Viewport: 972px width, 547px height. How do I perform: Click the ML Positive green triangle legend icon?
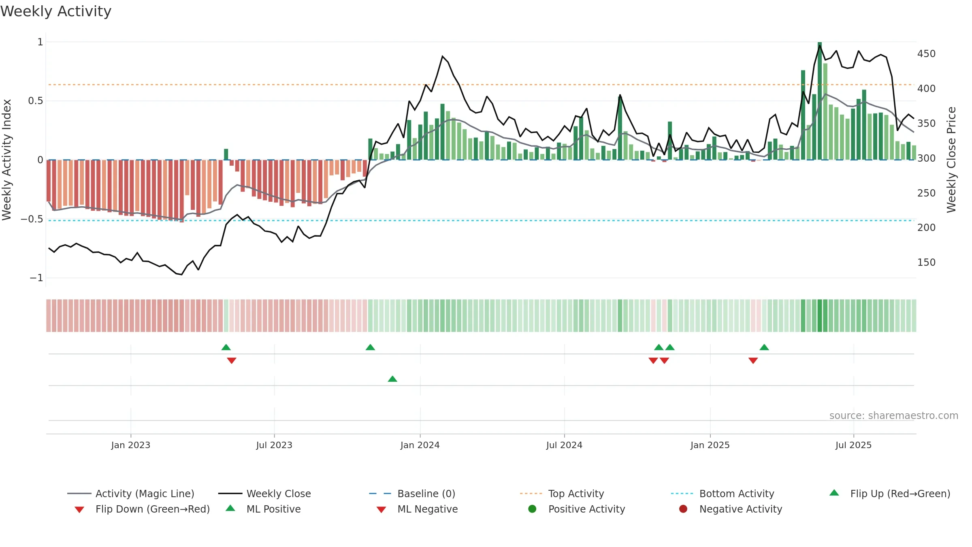click(230, 508)
